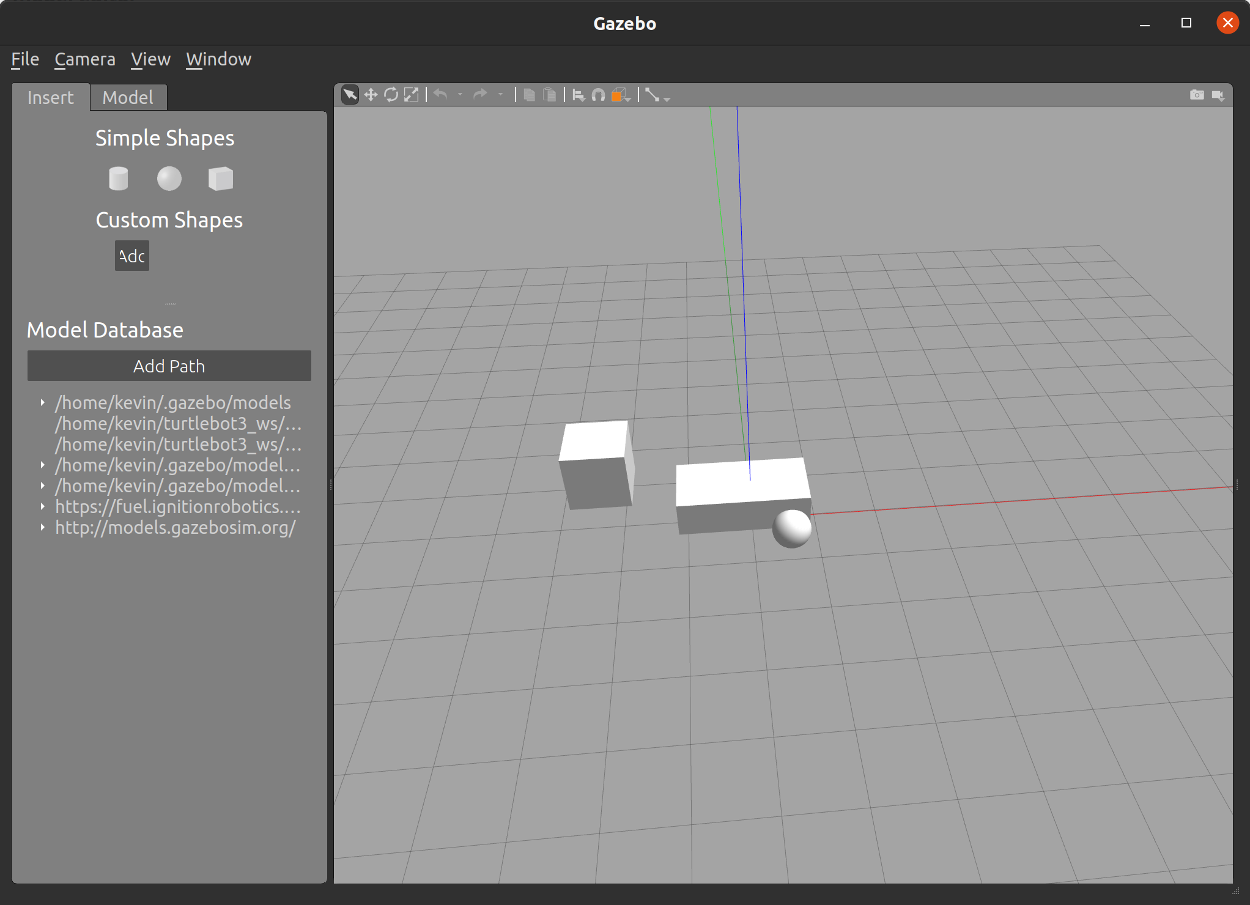
Task: Expand the http://models.gazebosim.org/ entry
Action: tap(42, 527)
